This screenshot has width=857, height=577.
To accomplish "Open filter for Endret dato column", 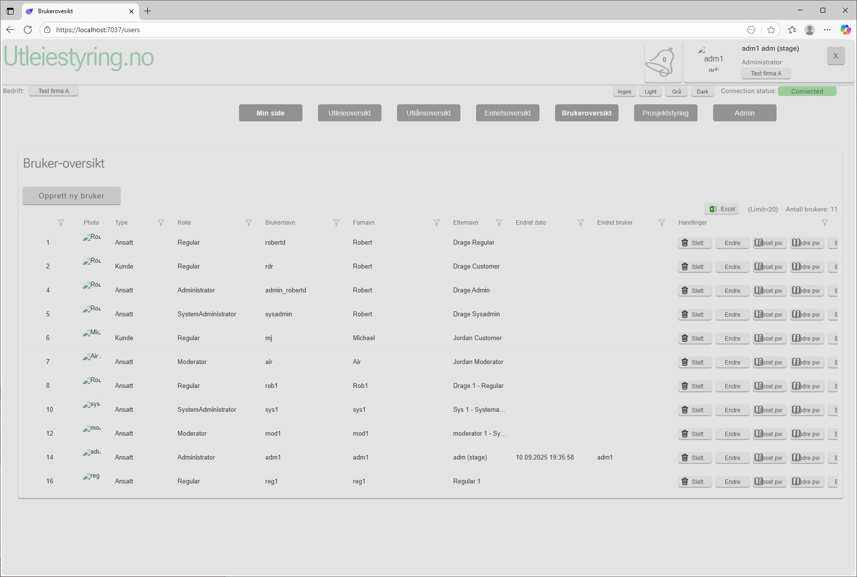I will point(580,223).
